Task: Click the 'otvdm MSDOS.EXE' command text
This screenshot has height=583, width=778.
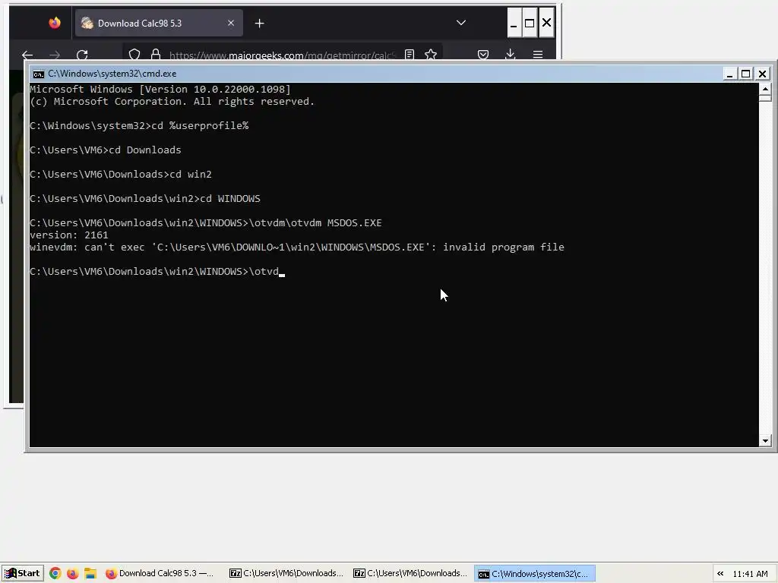Action: 337,222
